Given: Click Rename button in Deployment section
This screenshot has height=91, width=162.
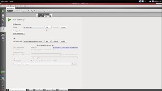Looking at the screenshot, I should (x=63, y=27).
